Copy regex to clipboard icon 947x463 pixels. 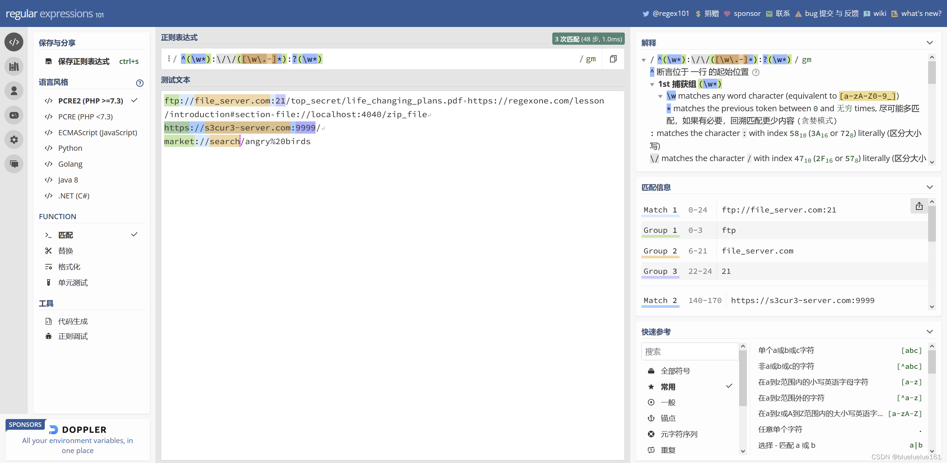coord(613,59)
